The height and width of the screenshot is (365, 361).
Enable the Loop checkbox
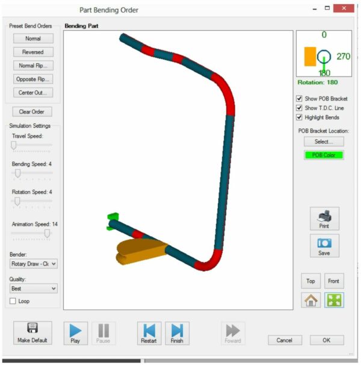[x=13, y=301]
